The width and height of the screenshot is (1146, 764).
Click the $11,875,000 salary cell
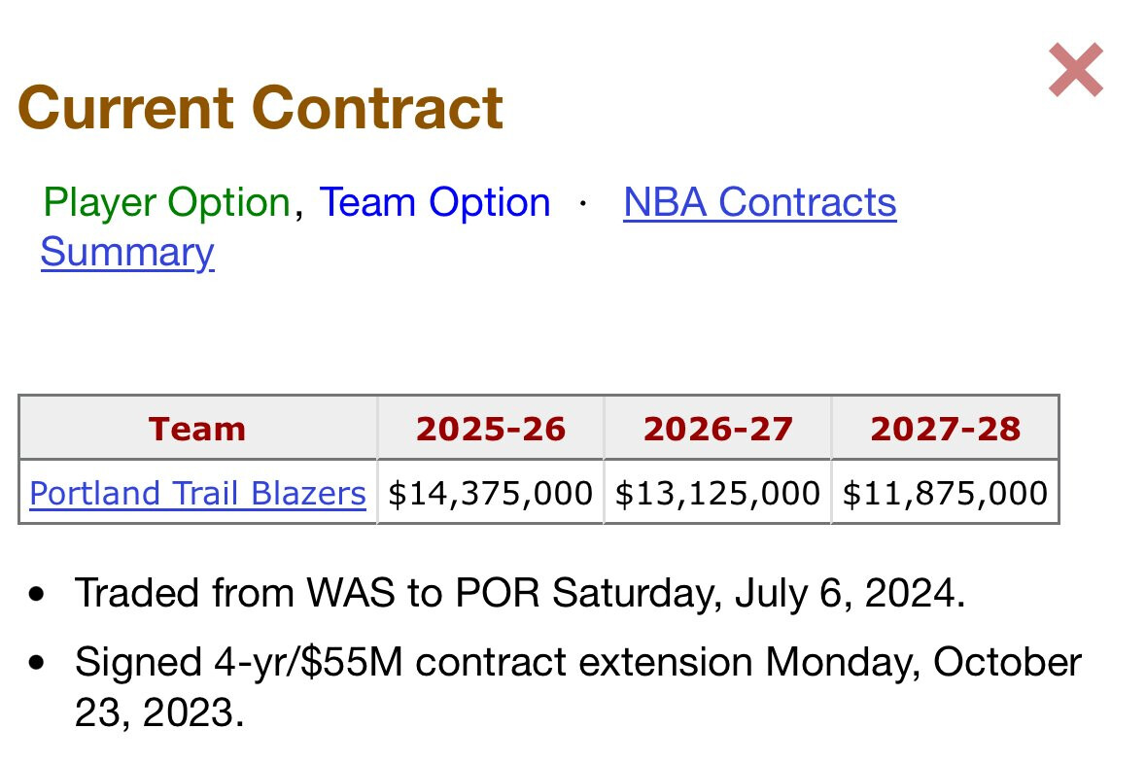click(x=945, y=494)
